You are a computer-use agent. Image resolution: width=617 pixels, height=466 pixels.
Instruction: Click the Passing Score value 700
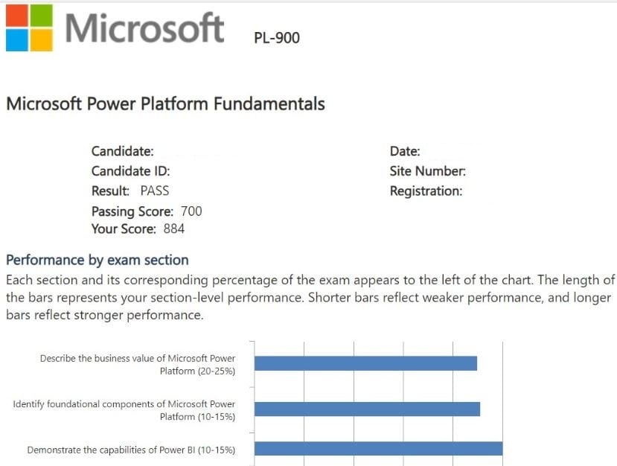pos(191,211)
